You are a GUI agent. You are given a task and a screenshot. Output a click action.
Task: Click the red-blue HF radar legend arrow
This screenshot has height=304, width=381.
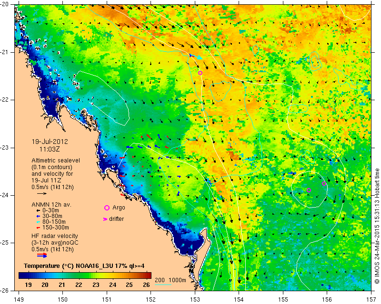[x=42, y=255]
